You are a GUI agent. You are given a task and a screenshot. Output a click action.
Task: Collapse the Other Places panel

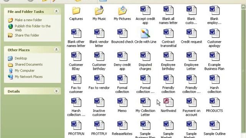[x=57, y=49]
